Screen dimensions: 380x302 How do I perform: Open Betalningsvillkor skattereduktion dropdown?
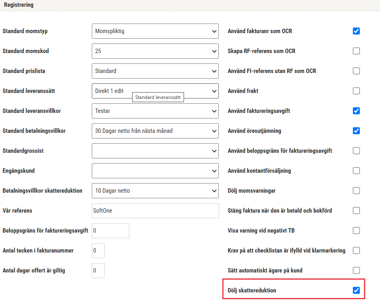click(155, 191)
